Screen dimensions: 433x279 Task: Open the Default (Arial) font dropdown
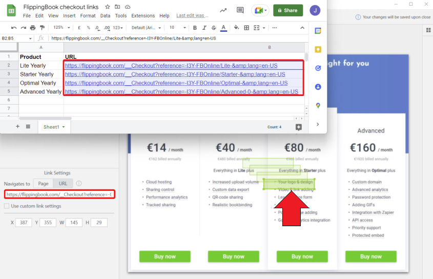coord(146,28)
